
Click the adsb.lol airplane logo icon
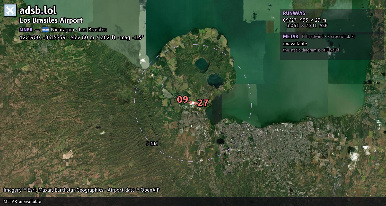click(10, 10)
